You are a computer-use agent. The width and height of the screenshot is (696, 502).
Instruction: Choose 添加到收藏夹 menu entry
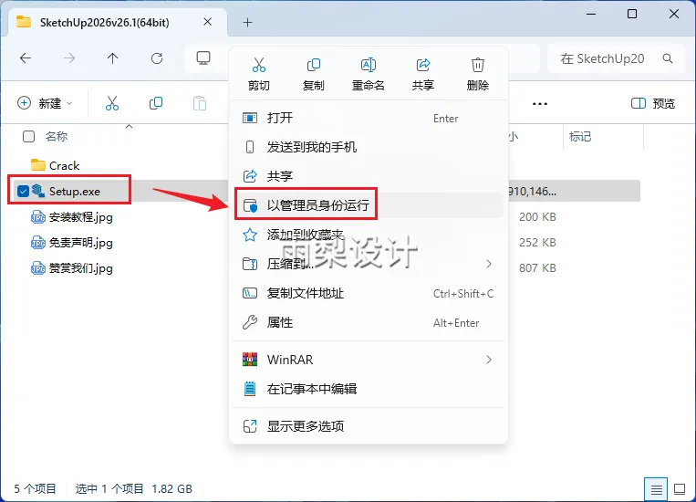368,235
